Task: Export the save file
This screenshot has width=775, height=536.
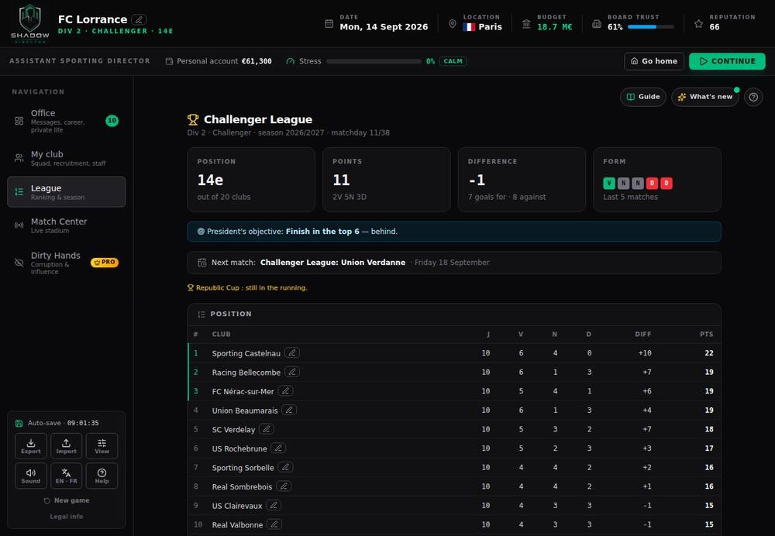Action: click(x=31, y=446)
